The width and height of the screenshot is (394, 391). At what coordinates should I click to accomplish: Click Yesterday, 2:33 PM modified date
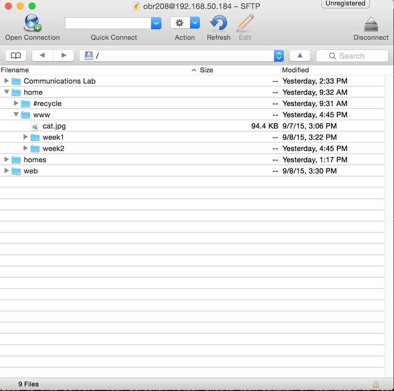pyautogui.click(x=315, y=81)
